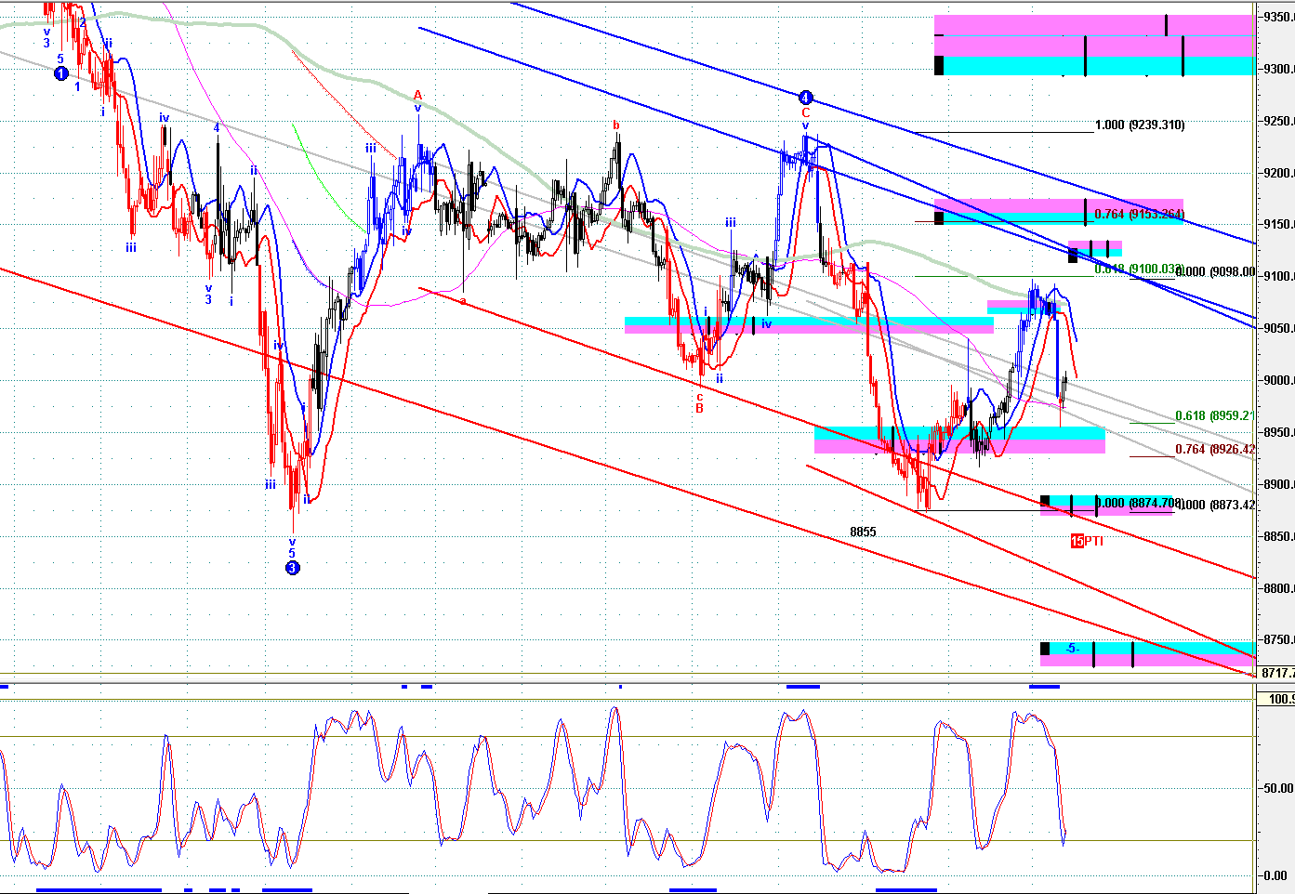Click the 8855 price annotation
Image resolution: width=1295 pixels, height=894 pixels.
point(863,532)
